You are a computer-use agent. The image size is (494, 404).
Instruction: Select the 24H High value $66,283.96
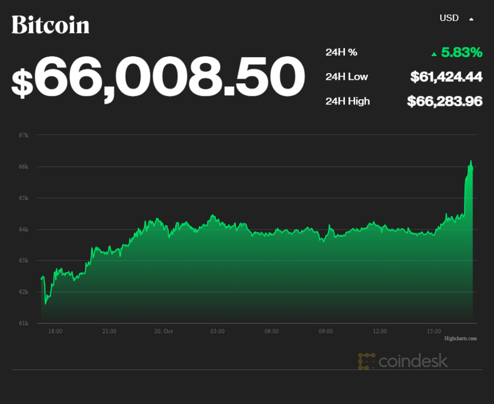point(445,101)
